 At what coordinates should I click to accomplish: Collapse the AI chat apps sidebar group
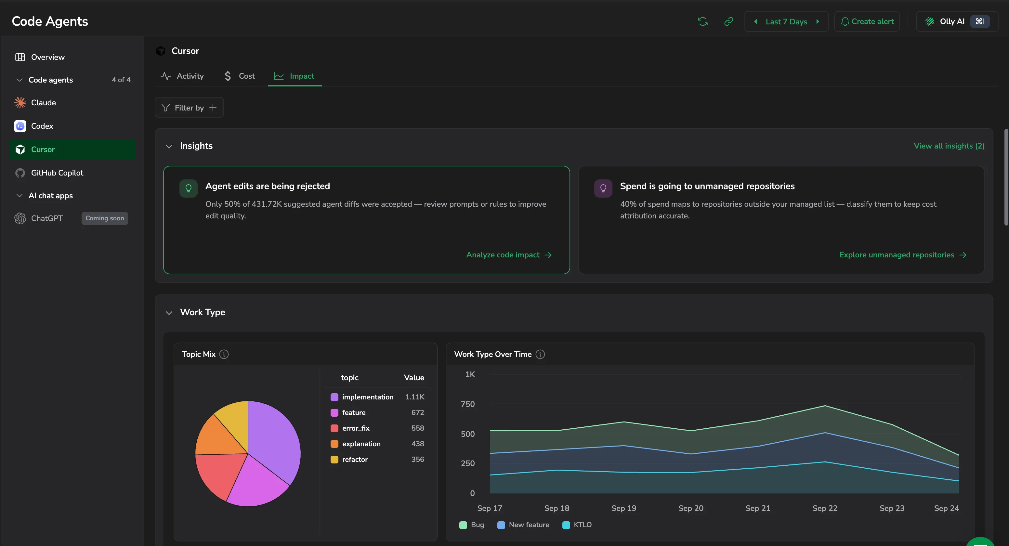[x=19, y=195]
